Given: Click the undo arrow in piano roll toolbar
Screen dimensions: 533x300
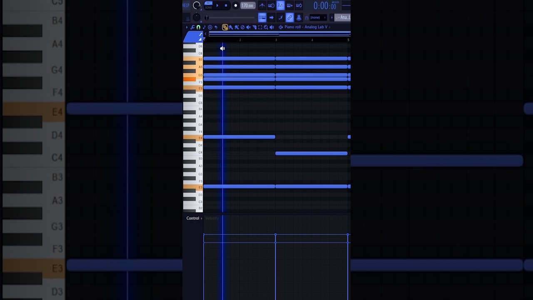Looking at the screenshot, I should 216,27.
